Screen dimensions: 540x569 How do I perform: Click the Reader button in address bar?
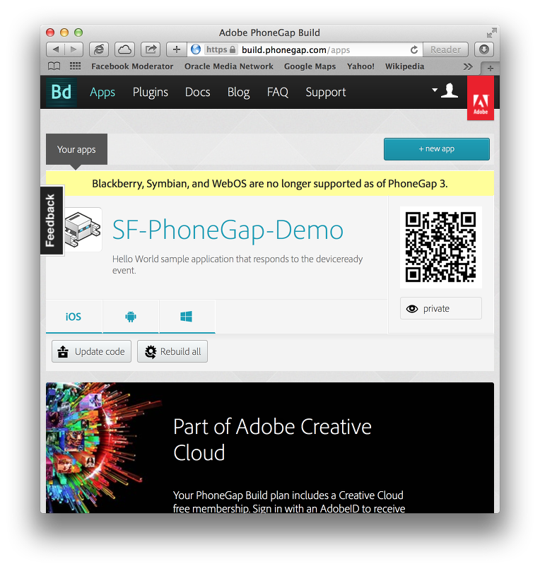[446, 49]
